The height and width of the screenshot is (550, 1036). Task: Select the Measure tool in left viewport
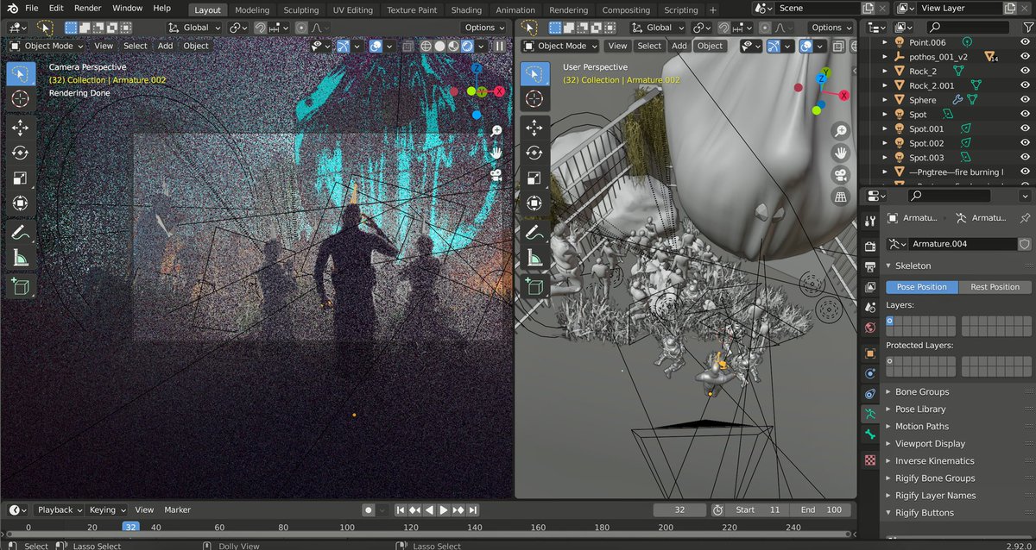point(20,258)
